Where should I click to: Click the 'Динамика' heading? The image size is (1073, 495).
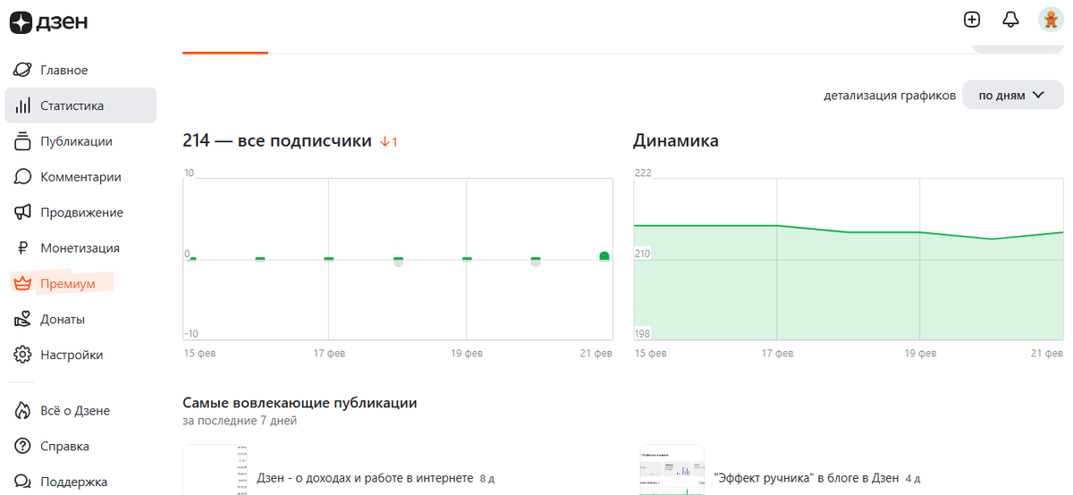coord(676,140)
